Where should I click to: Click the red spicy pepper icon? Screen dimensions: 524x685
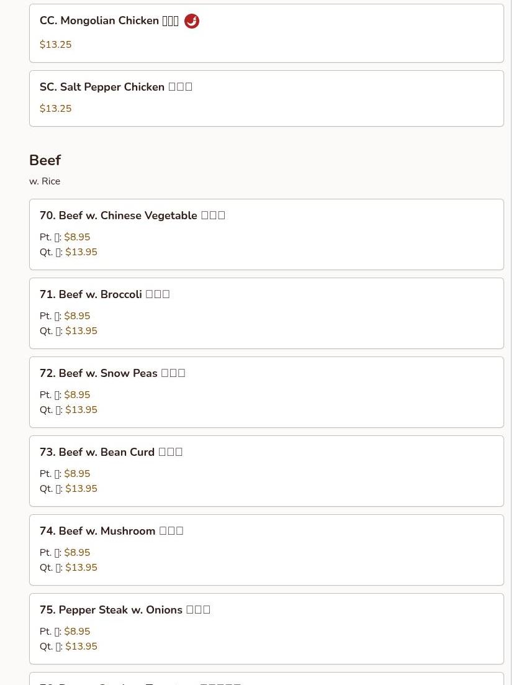(192, 21)
